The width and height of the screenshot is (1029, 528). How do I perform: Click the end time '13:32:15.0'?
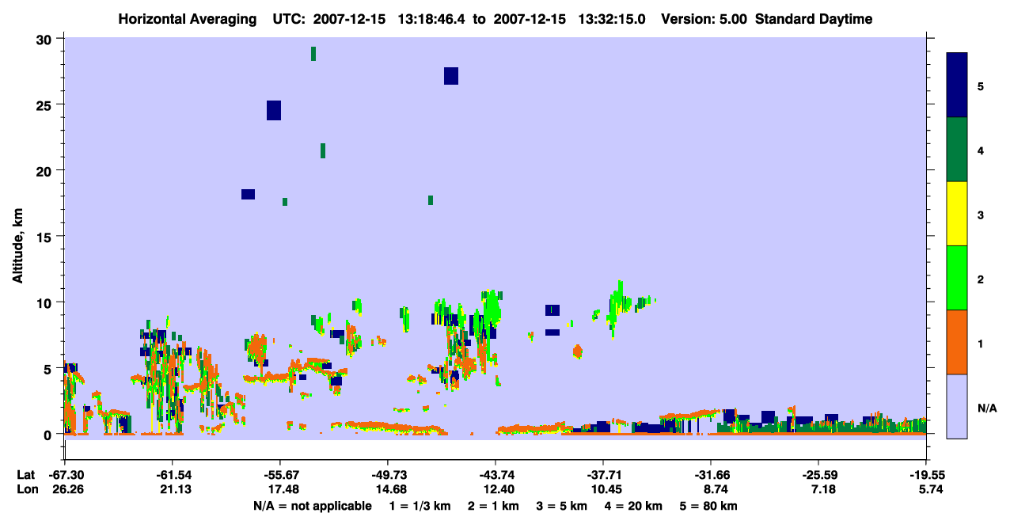tap(613, 19)
